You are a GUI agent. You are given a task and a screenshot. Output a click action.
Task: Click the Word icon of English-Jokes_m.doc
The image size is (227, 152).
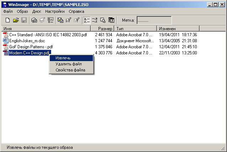pos(5,41)
